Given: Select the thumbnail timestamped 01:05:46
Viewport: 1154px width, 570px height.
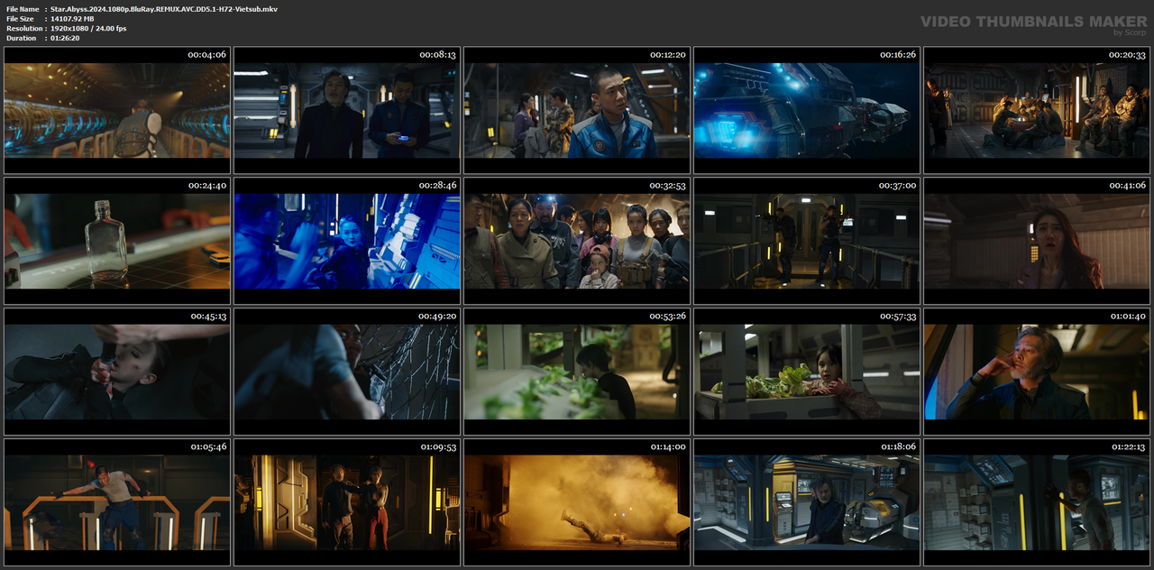Looking at the screenshot, I should [x=117, y=502].
